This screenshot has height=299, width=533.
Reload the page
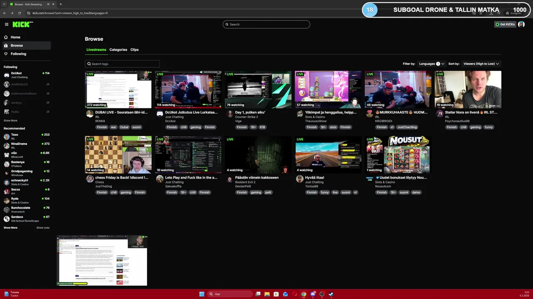pos(20,13)
